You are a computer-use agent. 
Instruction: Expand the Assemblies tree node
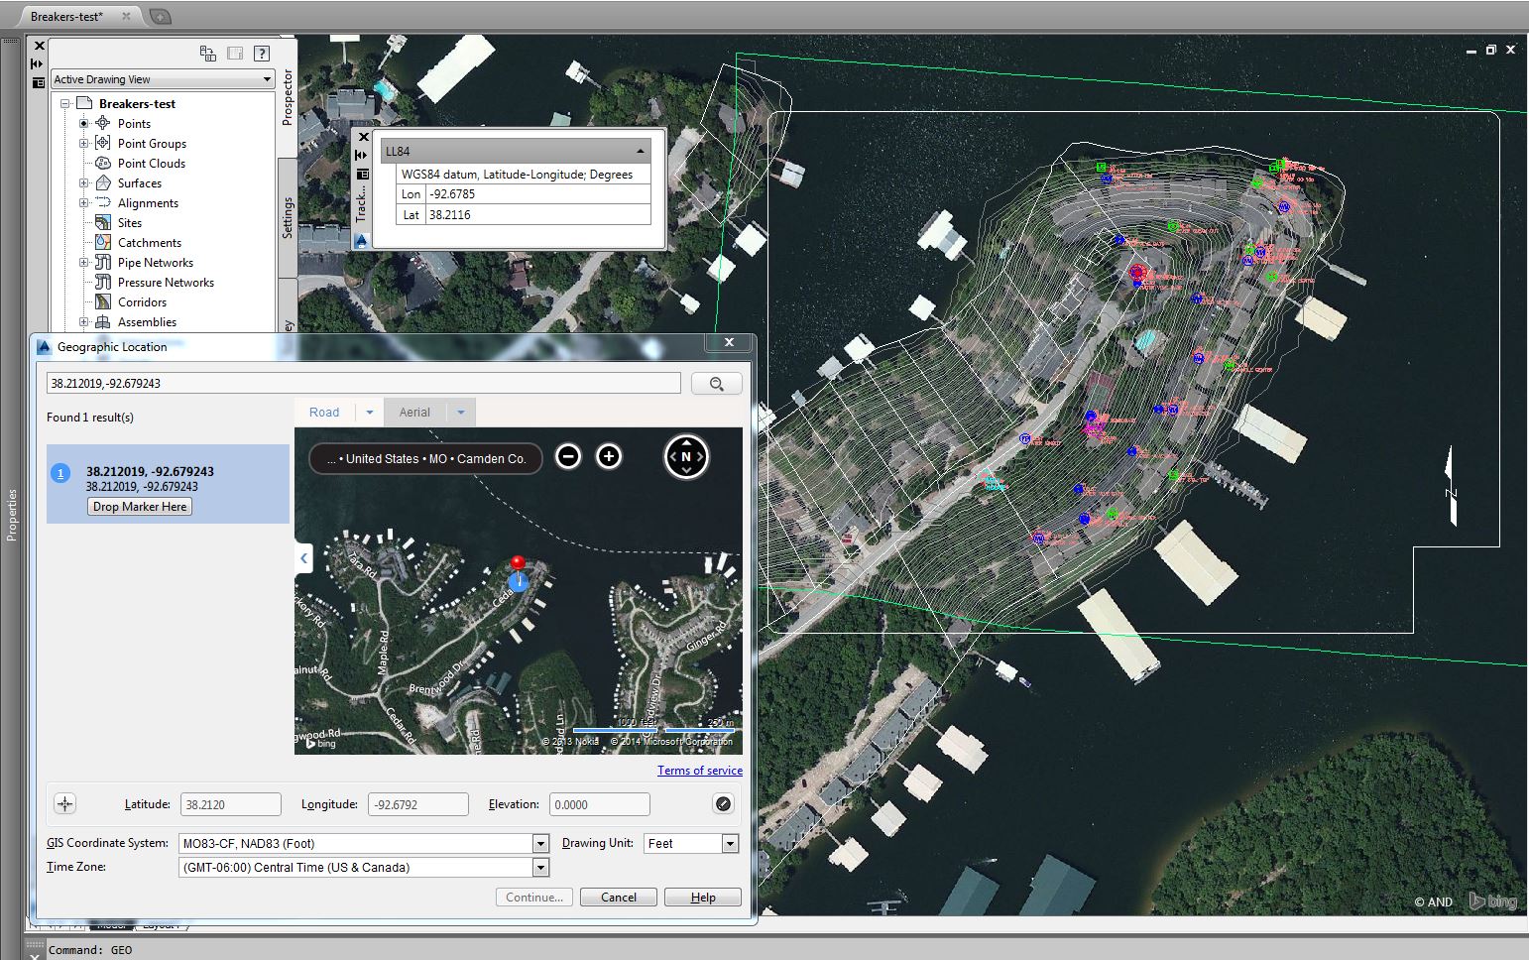tap(84, 321)
